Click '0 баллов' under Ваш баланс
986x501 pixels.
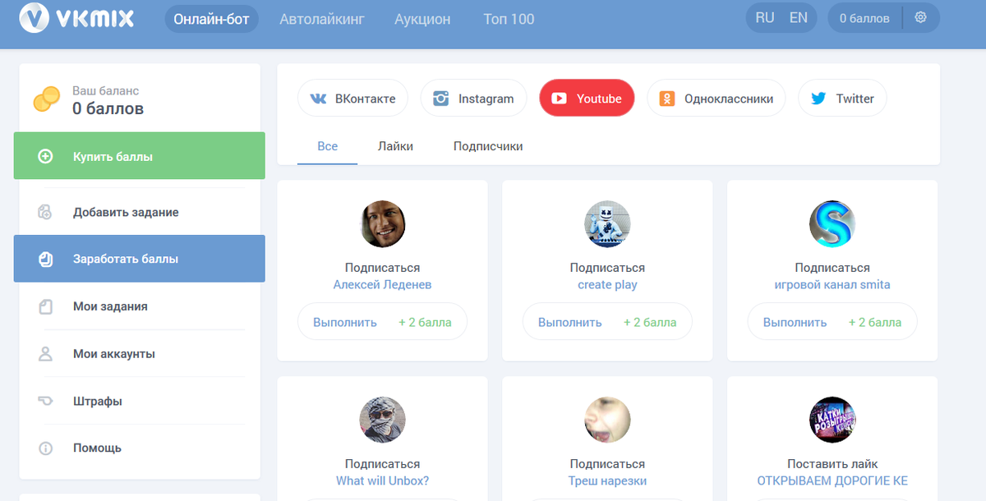[108, 108]
